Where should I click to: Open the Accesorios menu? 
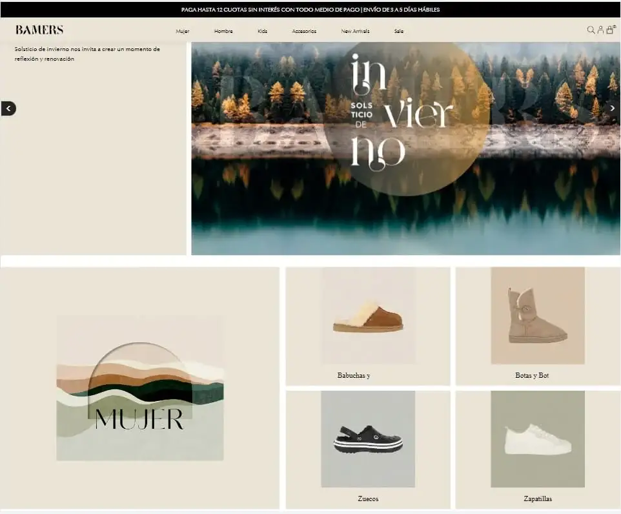coord(304,31)
